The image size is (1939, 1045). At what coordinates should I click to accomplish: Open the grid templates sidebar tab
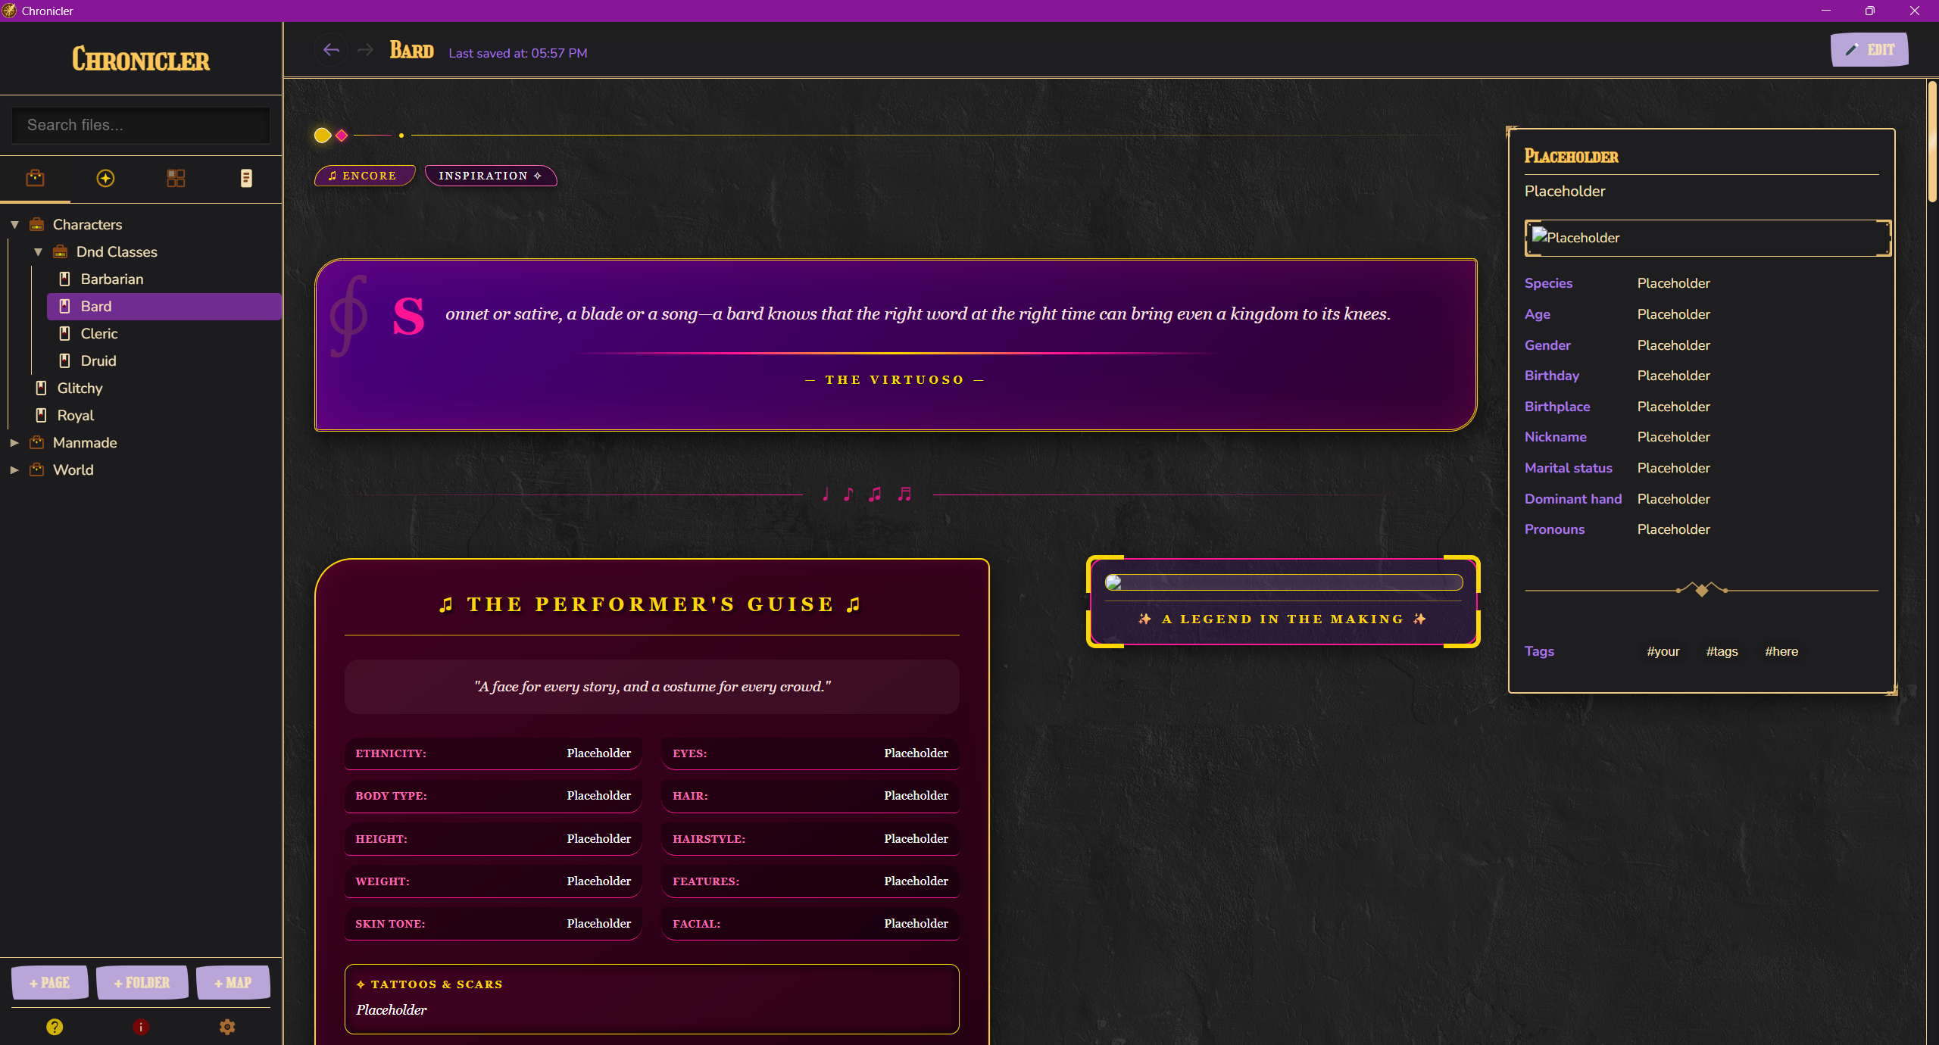[x=176, y=178]
